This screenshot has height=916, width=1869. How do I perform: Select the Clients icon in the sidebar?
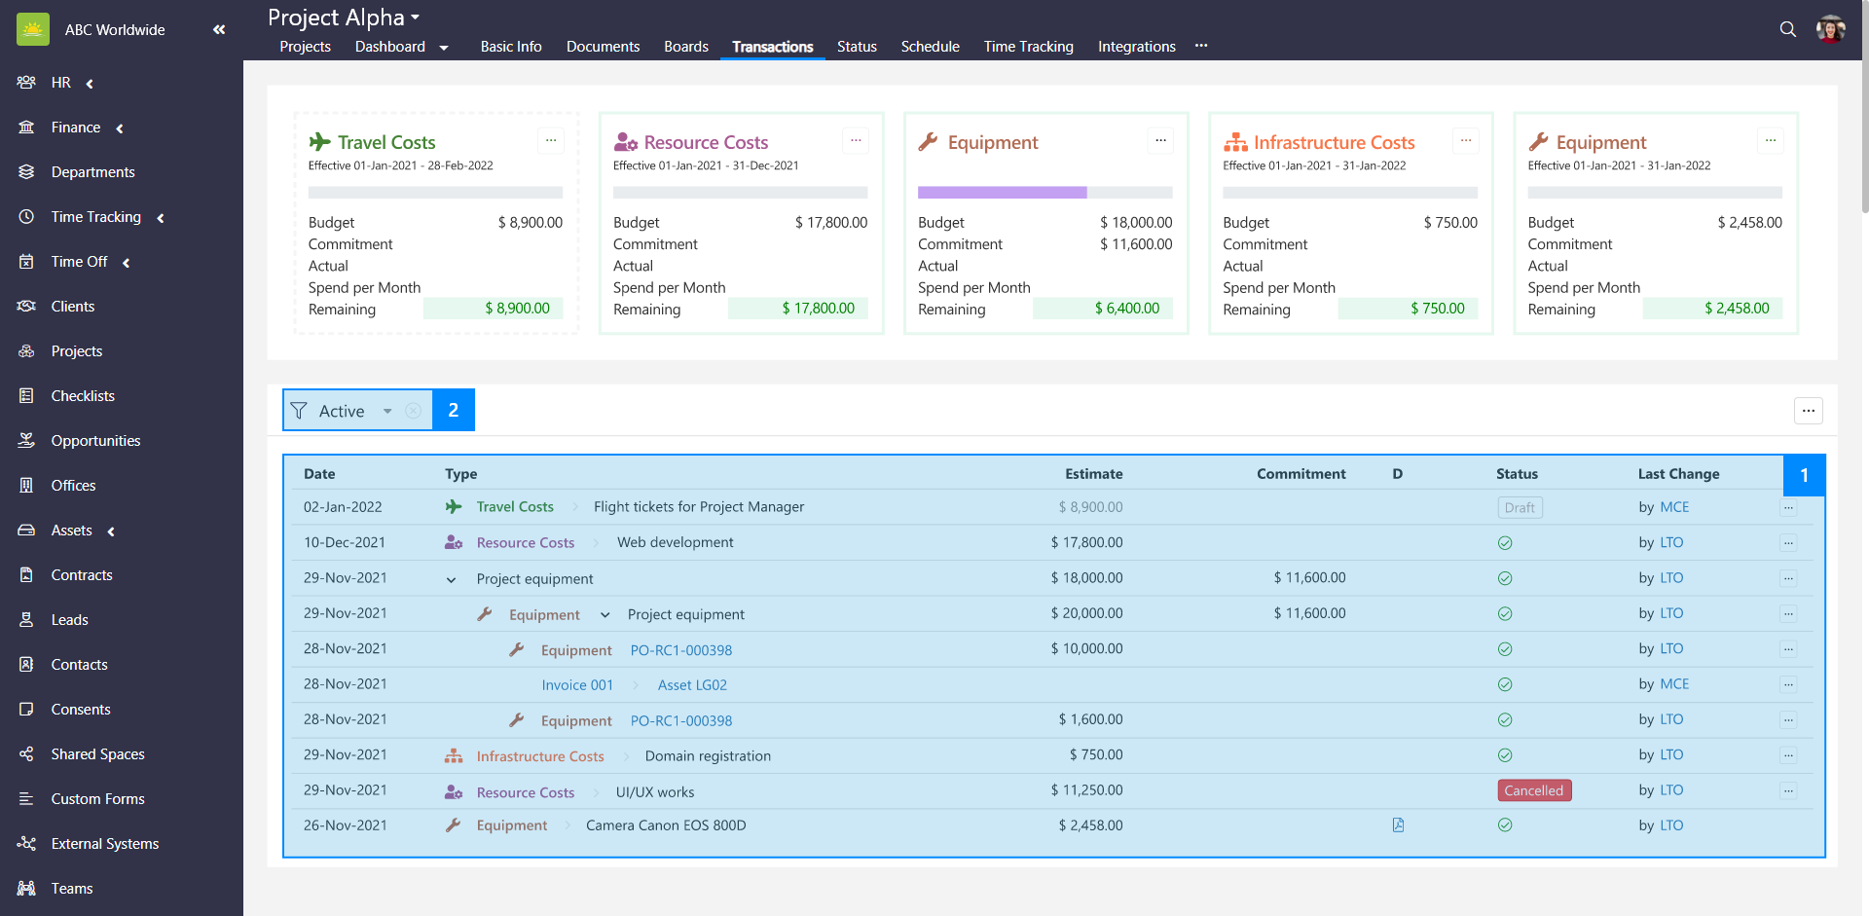click(x=26, y=306)
